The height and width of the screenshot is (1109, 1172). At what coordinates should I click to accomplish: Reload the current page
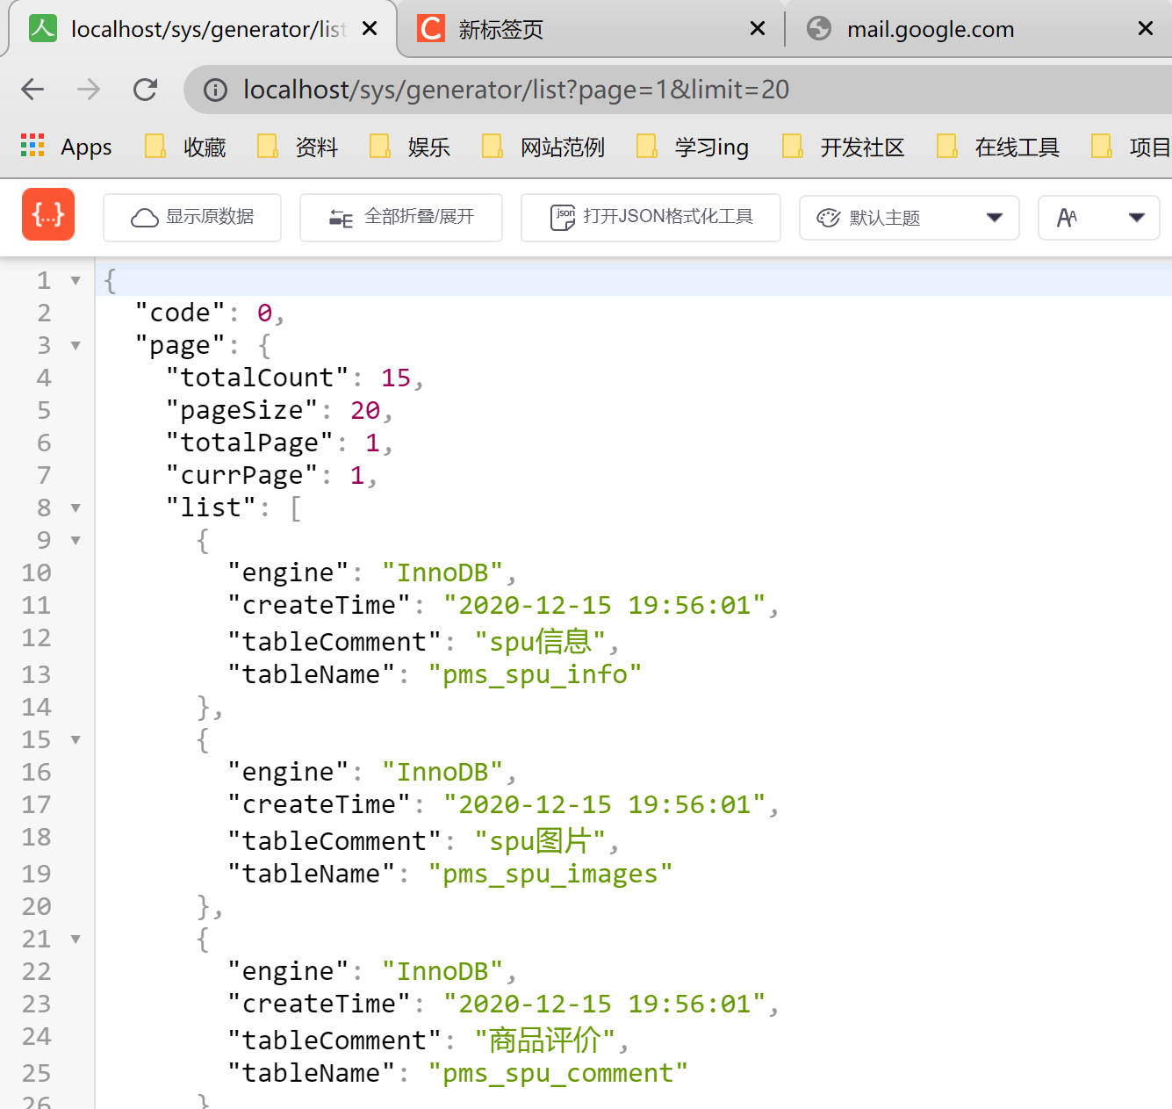click(145, 89)
